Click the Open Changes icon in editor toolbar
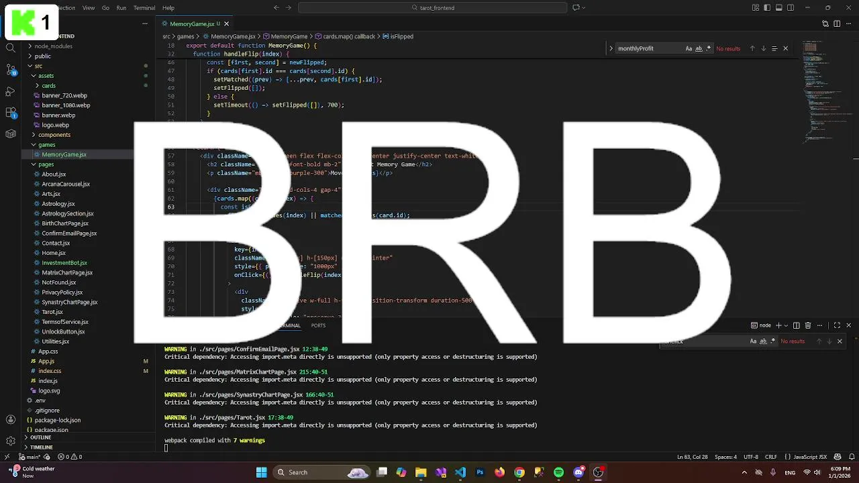The width and height of the screenshot is (859, 483). pyautogui.click(x=825, y=23)
